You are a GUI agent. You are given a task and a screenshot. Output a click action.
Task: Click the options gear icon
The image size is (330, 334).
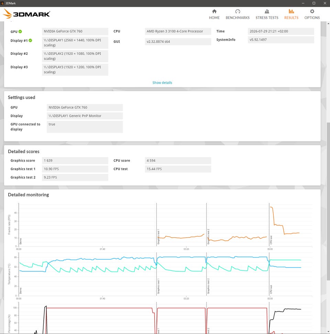[x=312, y=11]
